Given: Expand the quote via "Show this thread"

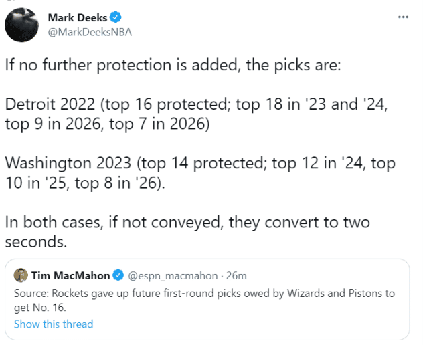Looking at the screenshot, I should [54, 324].
